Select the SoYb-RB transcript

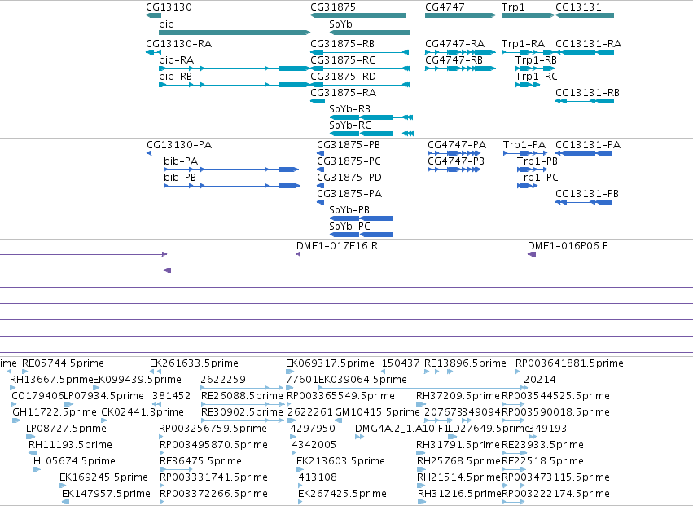(371, 117)
